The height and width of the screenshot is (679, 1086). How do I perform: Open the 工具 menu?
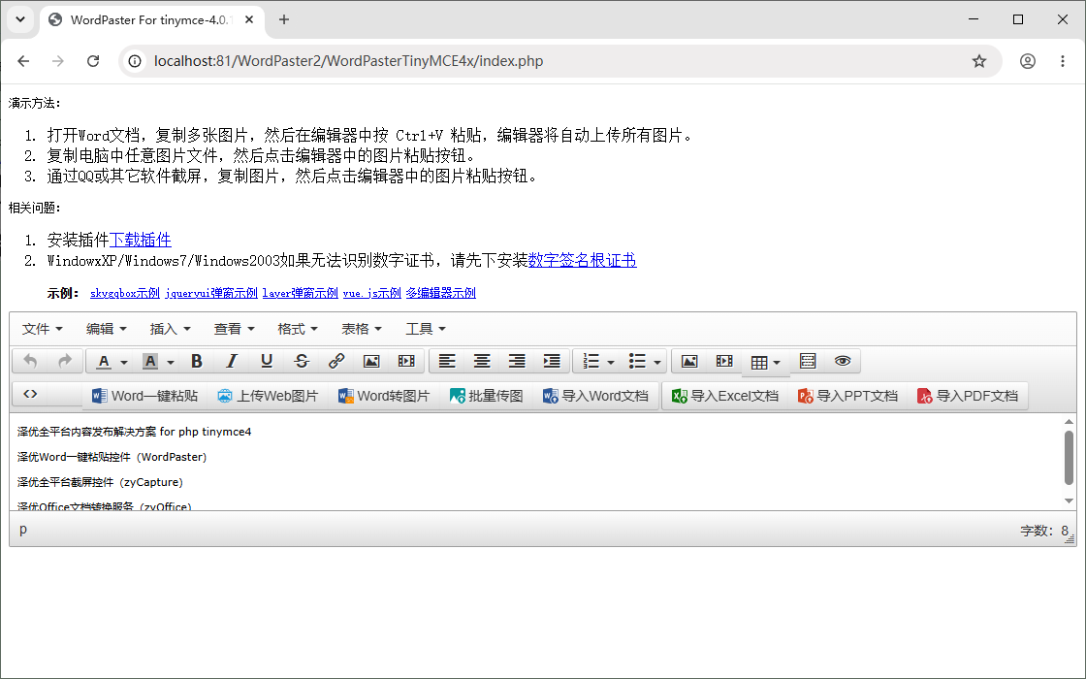tap(426, 329)
